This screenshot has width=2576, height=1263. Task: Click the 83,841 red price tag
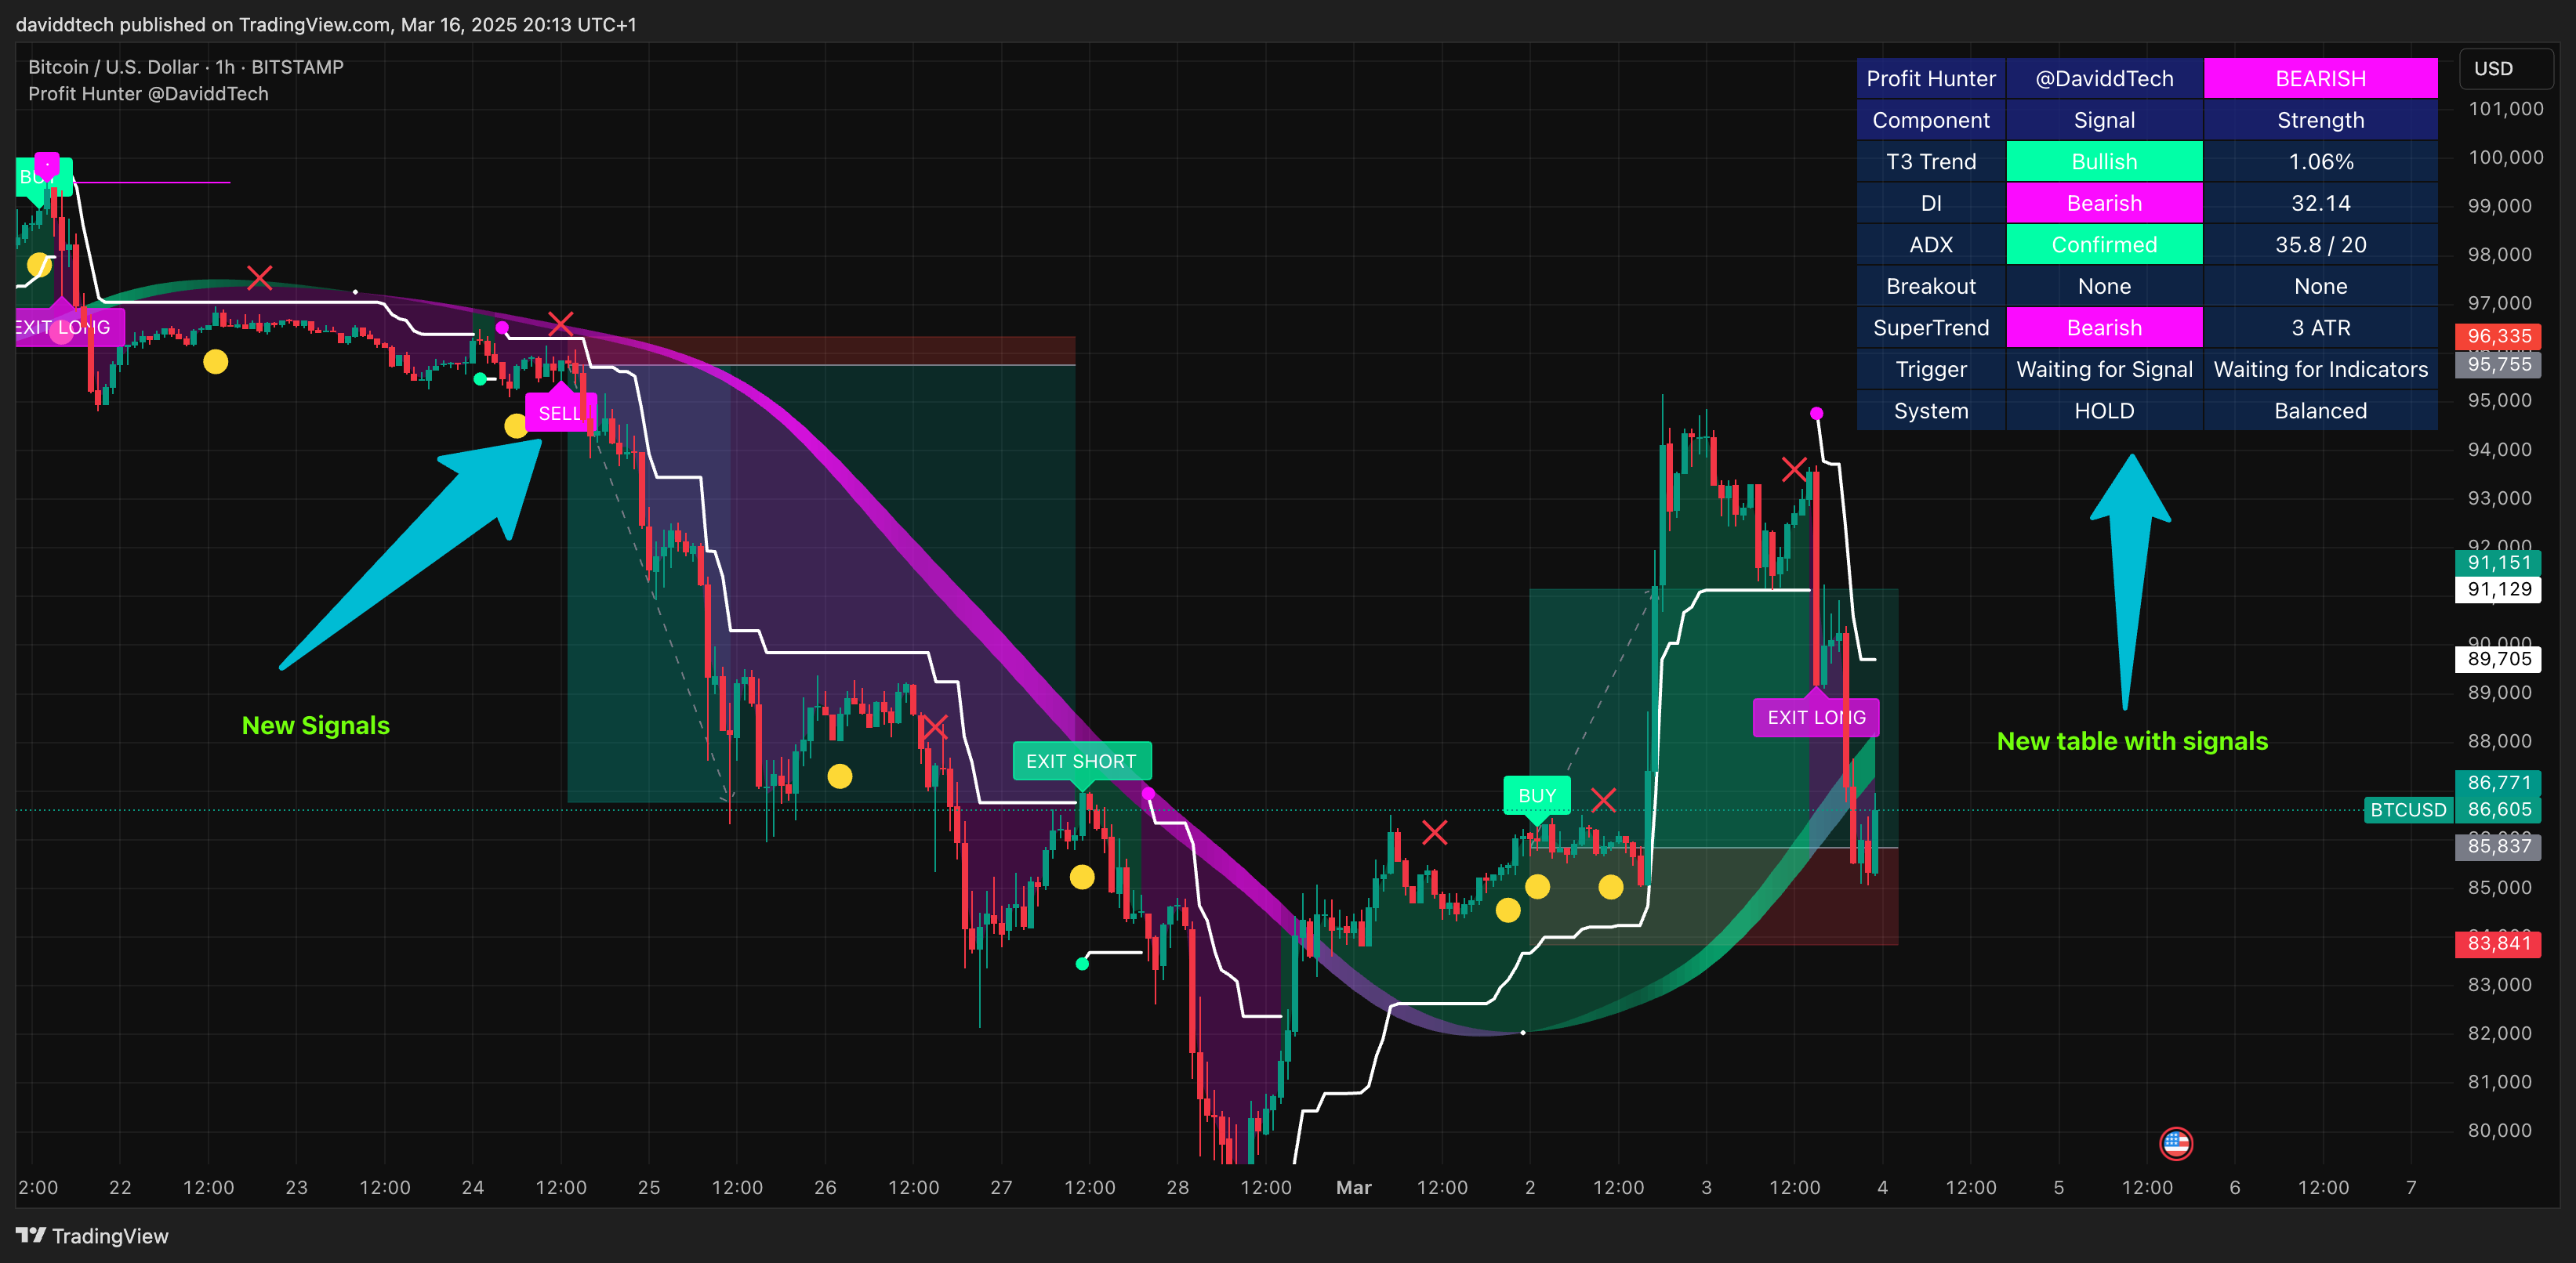(x=2498, y=943)
